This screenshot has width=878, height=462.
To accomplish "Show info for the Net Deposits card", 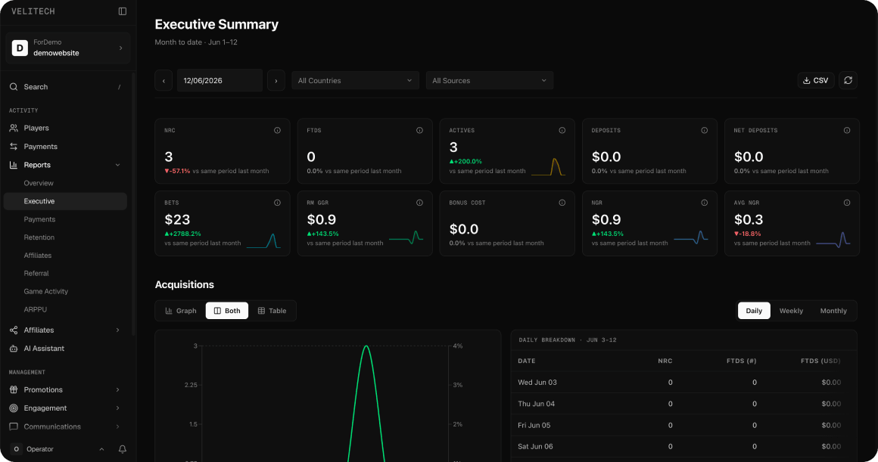I will click(847, 130).
